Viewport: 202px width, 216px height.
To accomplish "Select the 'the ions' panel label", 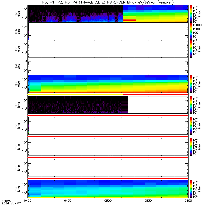I will [17, 189].
